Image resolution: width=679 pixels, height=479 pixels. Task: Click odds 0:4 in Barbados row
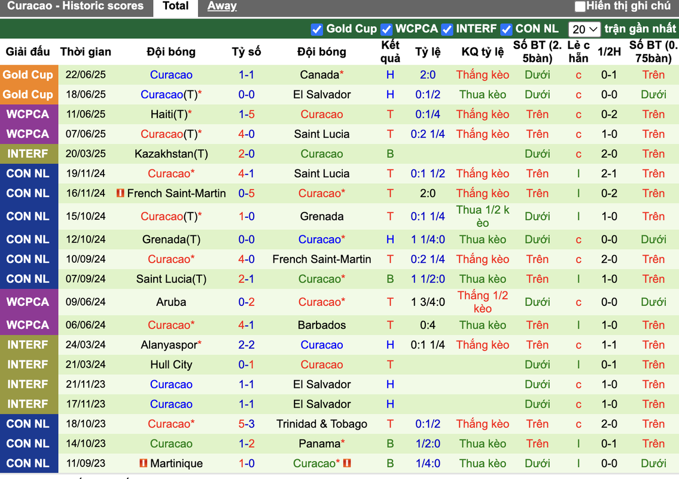pos(428,325)
